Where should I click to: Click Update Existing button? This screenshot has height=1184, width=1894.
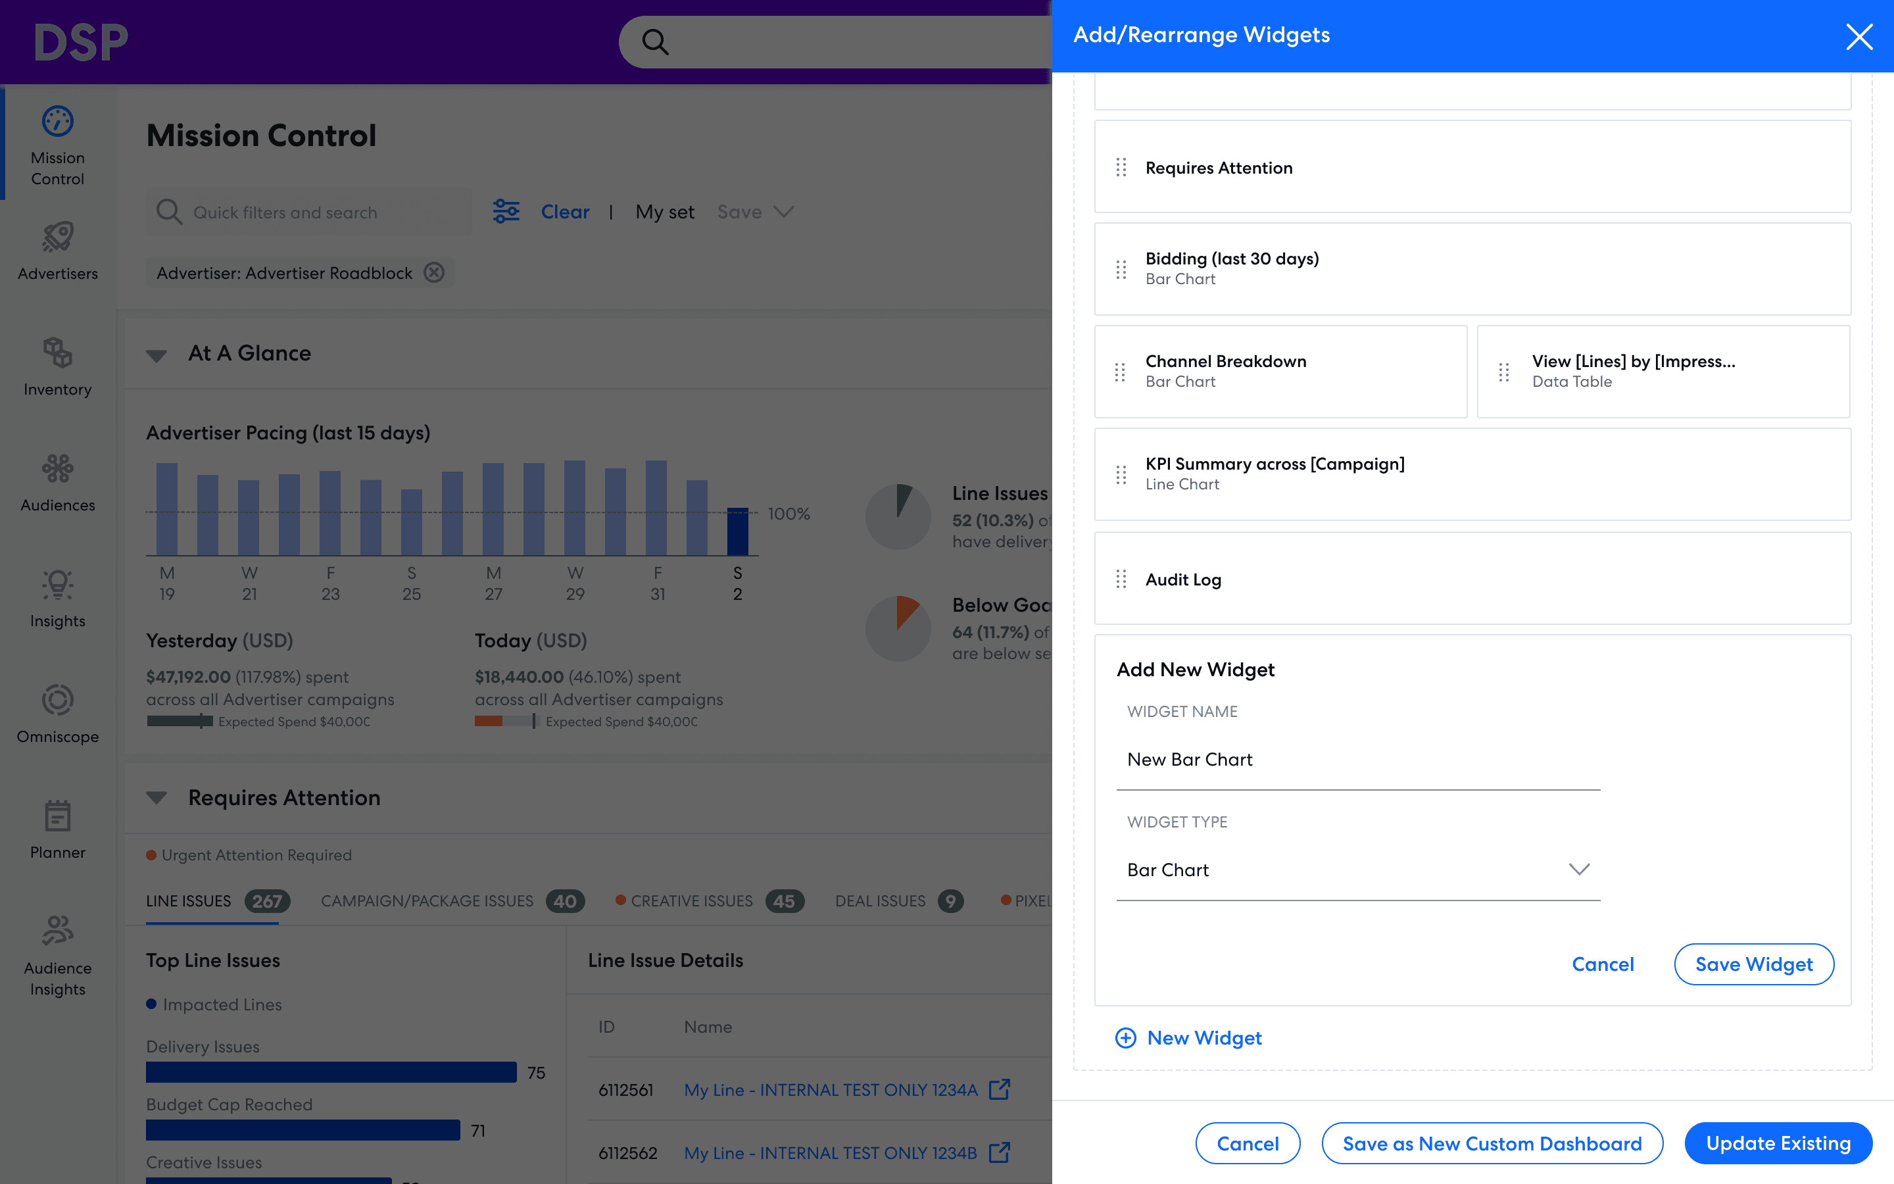click(x=1778, y=1143)
